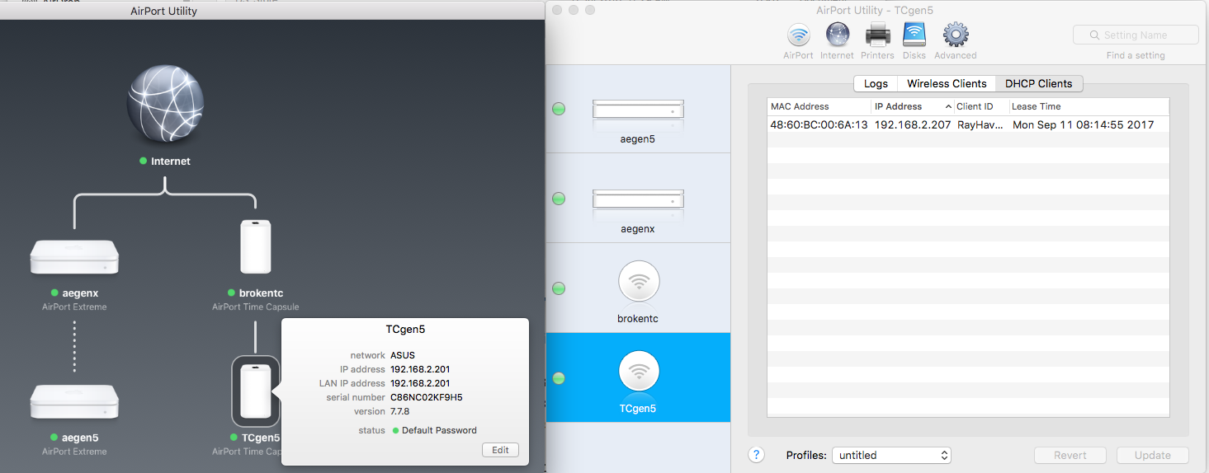Select the aegenx AirPort Extreme in map

74,256
